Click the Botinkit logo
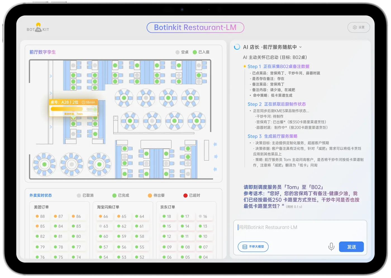Viewport: 391px width, 278px height. pyautogui.click(x=38, y=28)
